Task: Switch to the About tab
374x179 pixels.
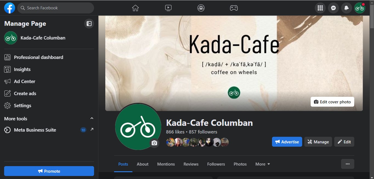Action: click(x=143, y=164)
